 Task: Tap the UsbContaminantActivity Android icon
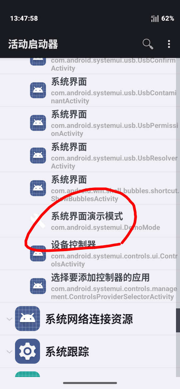tap(38, 90)
